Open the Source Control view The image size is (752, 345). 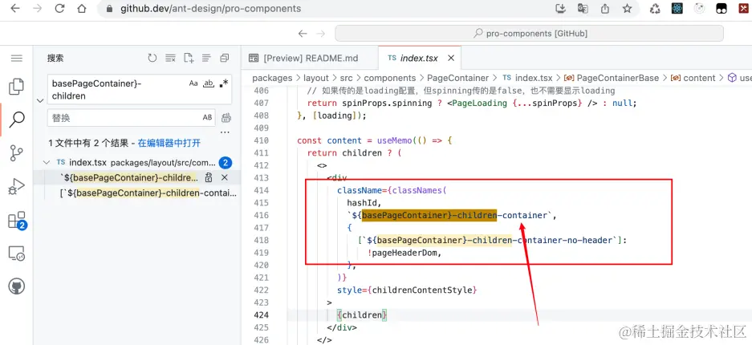(16, 153)
